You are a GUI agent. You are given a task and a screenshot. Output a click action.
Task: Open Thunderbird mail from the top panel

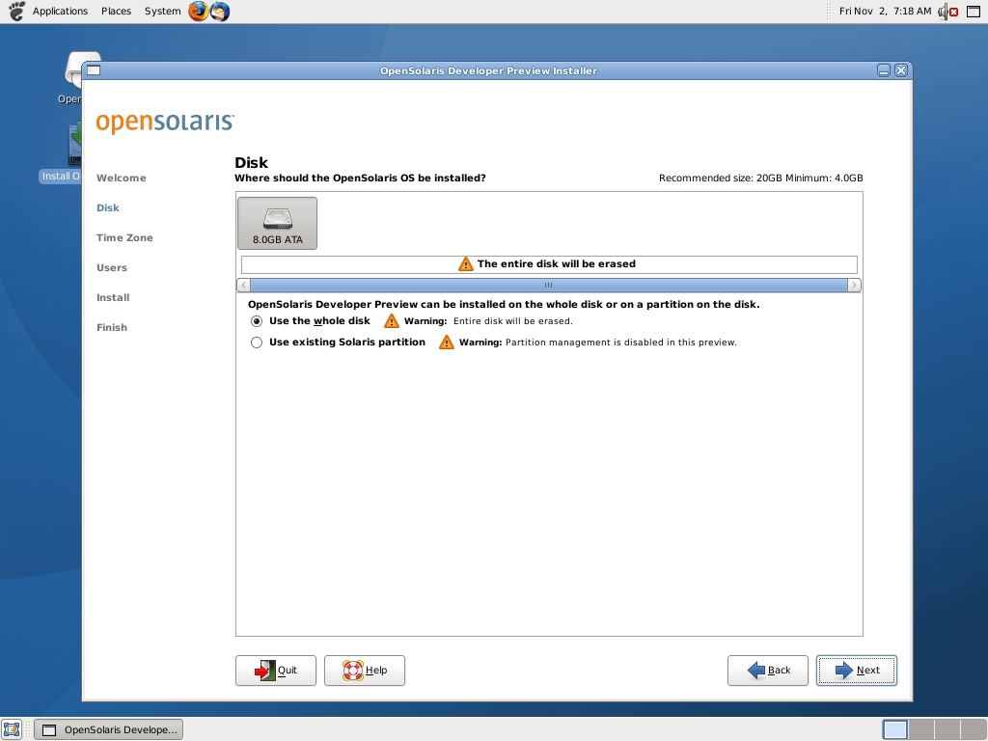(x=220, y=12)
